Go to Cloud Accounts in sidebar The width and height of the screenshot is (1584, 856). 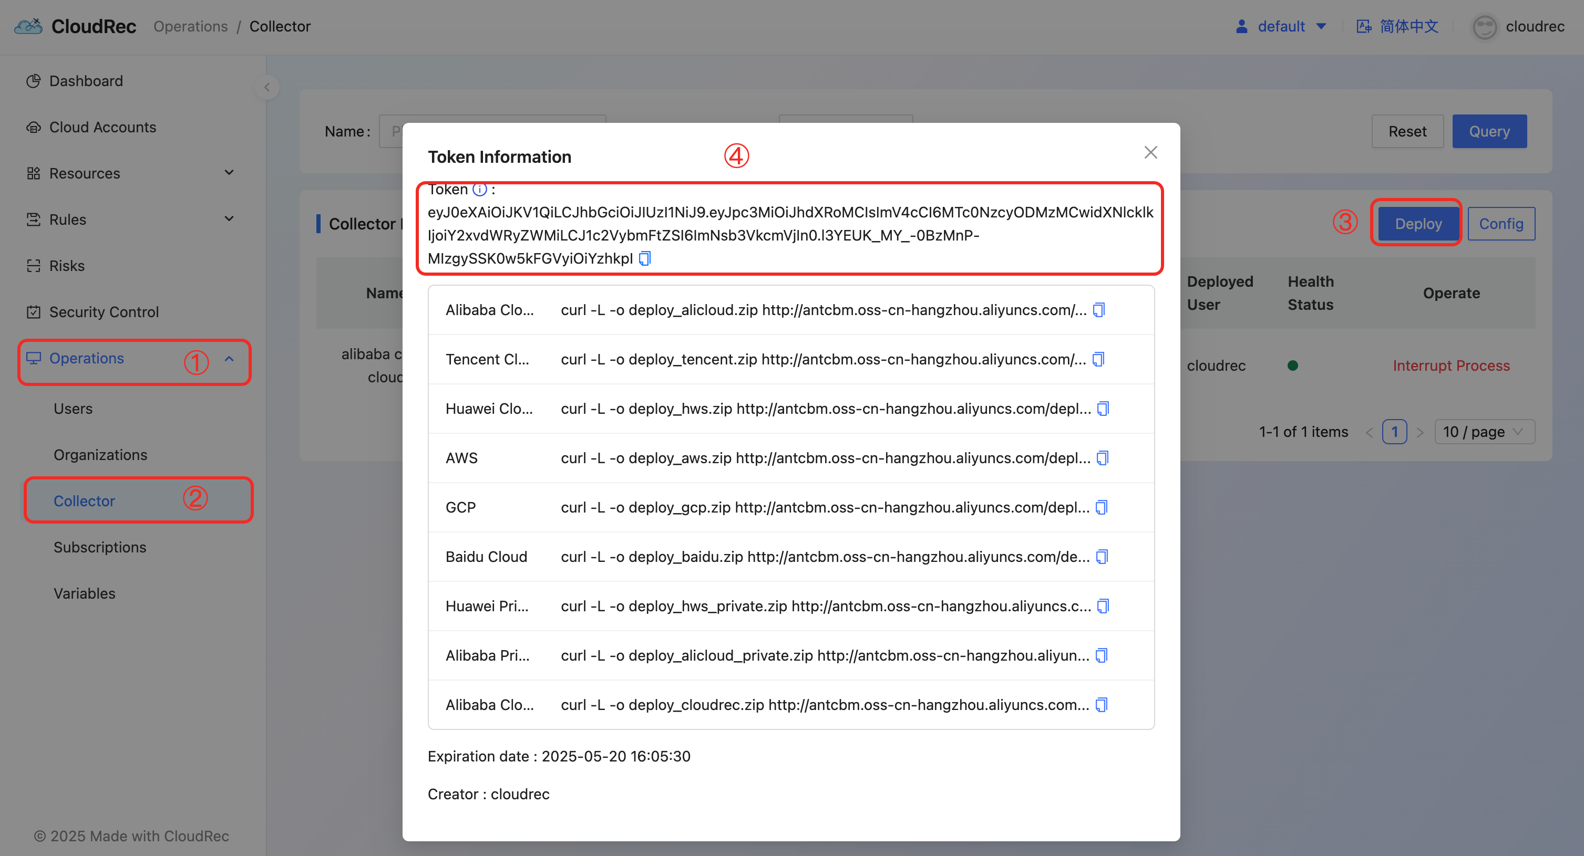[102, 127]
